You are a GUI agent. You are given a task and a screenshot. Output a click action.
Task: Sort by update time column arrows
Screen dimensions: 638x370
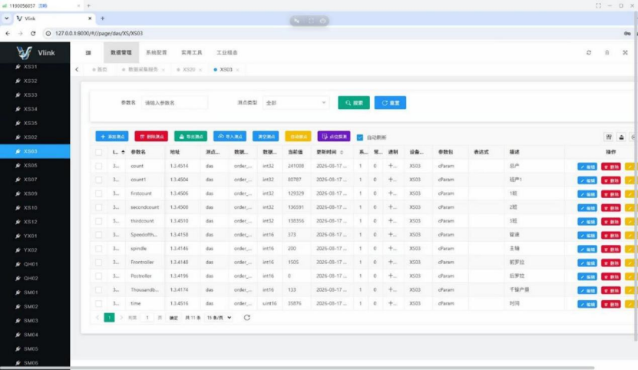[x=342, y=152]
